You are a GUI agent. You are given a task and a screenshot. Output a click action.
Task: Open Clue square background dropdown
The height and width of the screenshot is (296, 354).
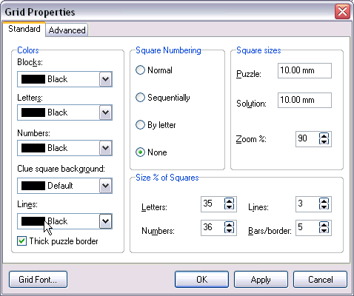pyautogui.click(x=106, y=186)
